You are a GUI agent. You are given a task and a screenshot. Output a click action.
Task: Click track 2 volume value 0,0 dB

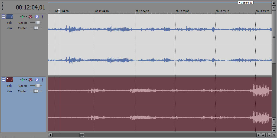tap(23, 86)
